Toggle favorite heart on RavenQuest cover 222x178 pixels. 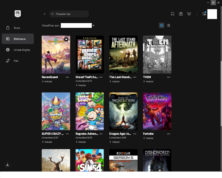[66, 39]
